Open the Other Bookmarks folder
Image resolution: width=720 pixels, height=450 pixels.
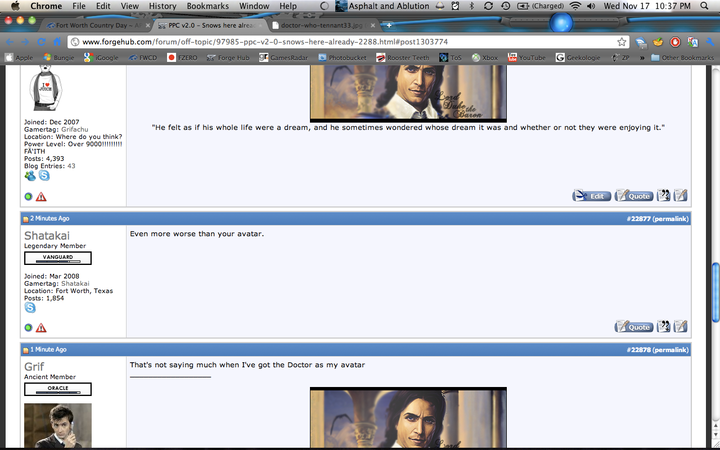(682, 57)
